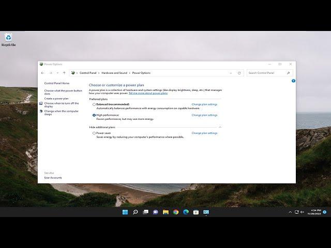This screenshot has width=331, height=248.
Task: Select Balanced (recommended) power plan
Action: 94,104
